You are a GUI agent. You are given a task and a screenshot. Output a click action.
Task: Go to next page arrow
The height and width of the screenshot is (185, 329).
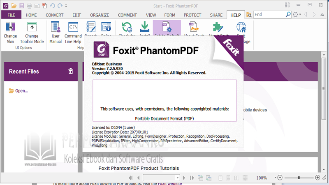[x=184, y=178]
